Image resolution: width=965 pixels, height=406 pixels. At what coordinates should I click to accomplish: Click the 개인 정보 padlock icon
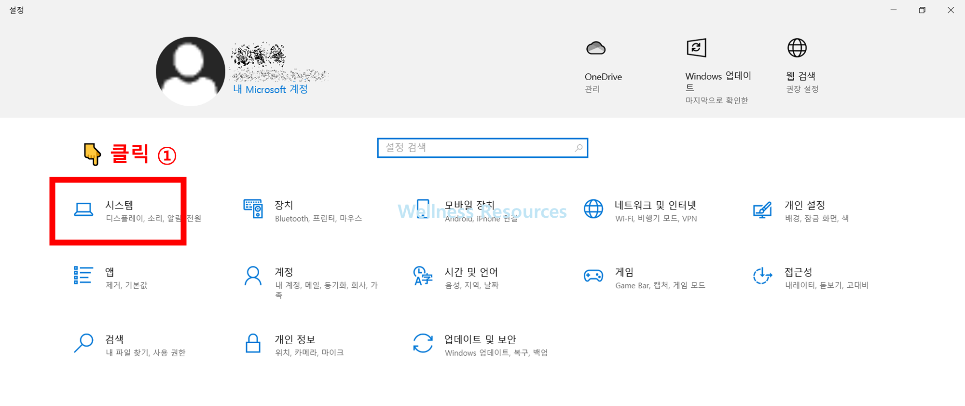tap(253, 343)
